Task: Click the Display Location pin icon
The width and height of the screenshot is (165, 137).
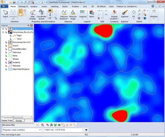Action: coord(114,13)
